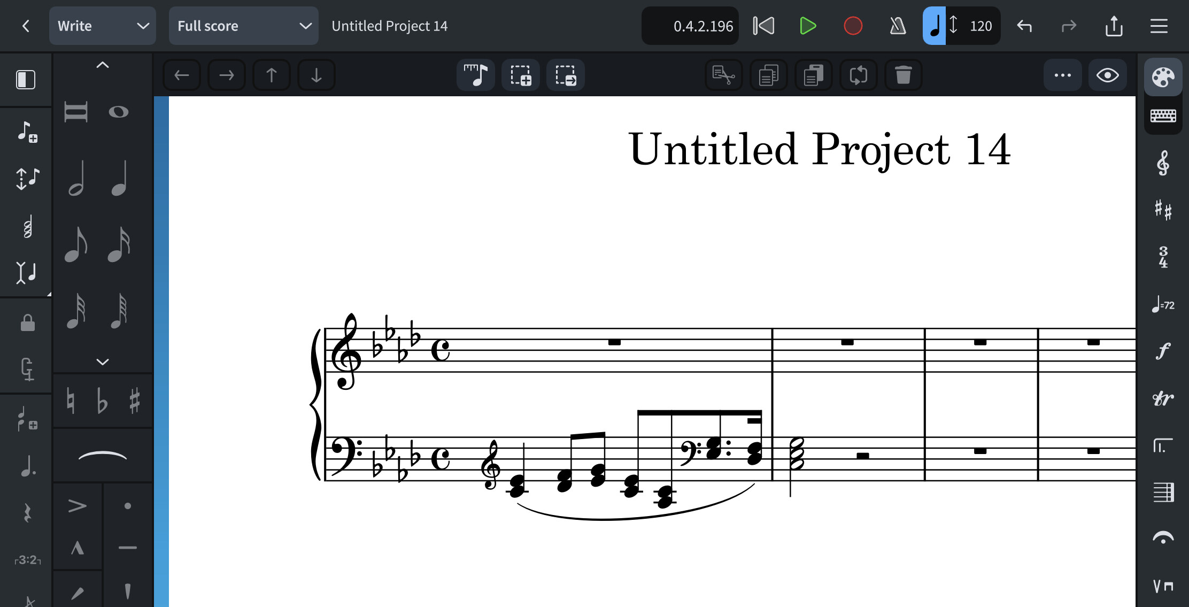Open the hamburger menu at top right
The height and width of the screenshot is (607, 1189).
pos(1159,26)
